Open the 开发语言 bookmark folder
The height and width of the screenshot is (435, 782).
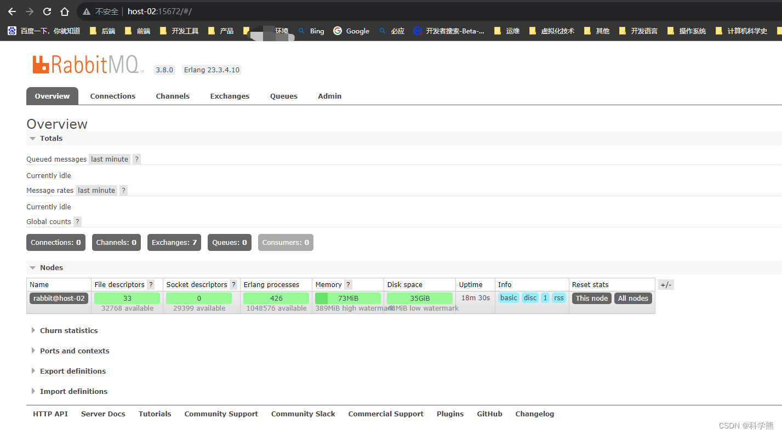638,31
